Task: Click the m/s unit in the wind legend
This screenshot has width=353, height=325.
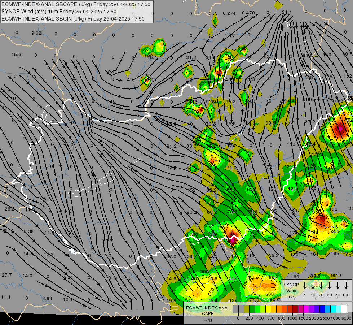Action: 291,296
